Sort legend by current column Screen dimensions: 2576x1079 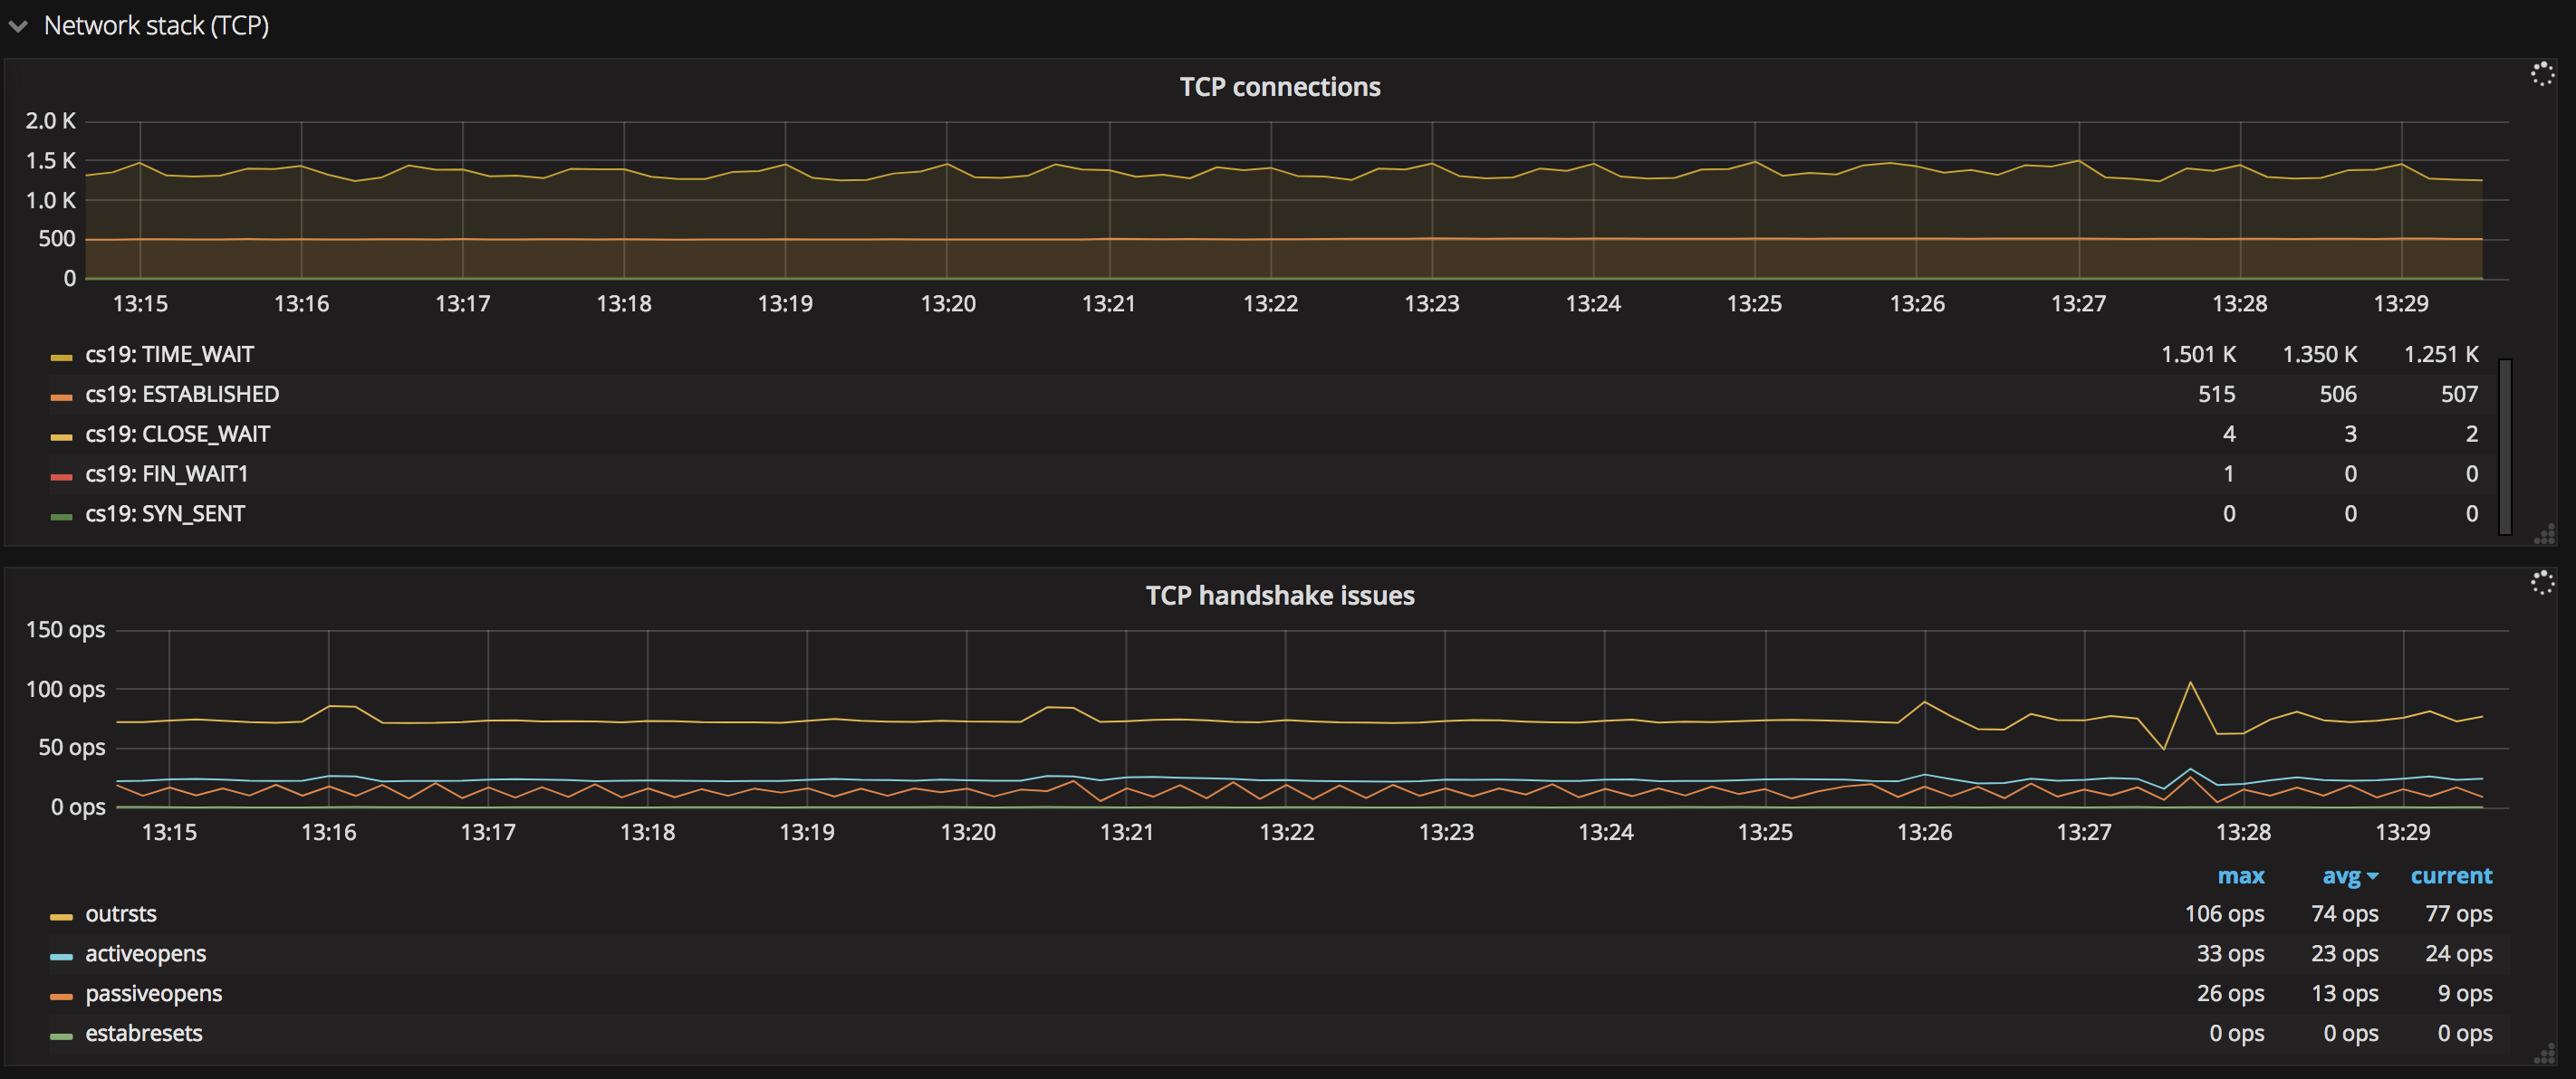click(2450, 876)
